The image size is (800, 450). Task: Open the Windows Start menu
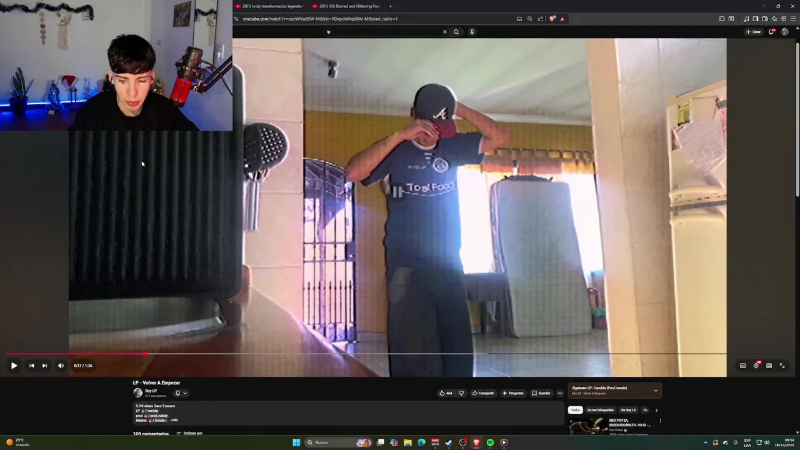(x=296, y=442)
